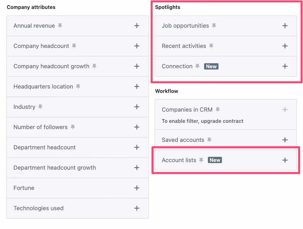
Task: Click pin icon beside Saved accounts
Action: (x=209, y=140)
